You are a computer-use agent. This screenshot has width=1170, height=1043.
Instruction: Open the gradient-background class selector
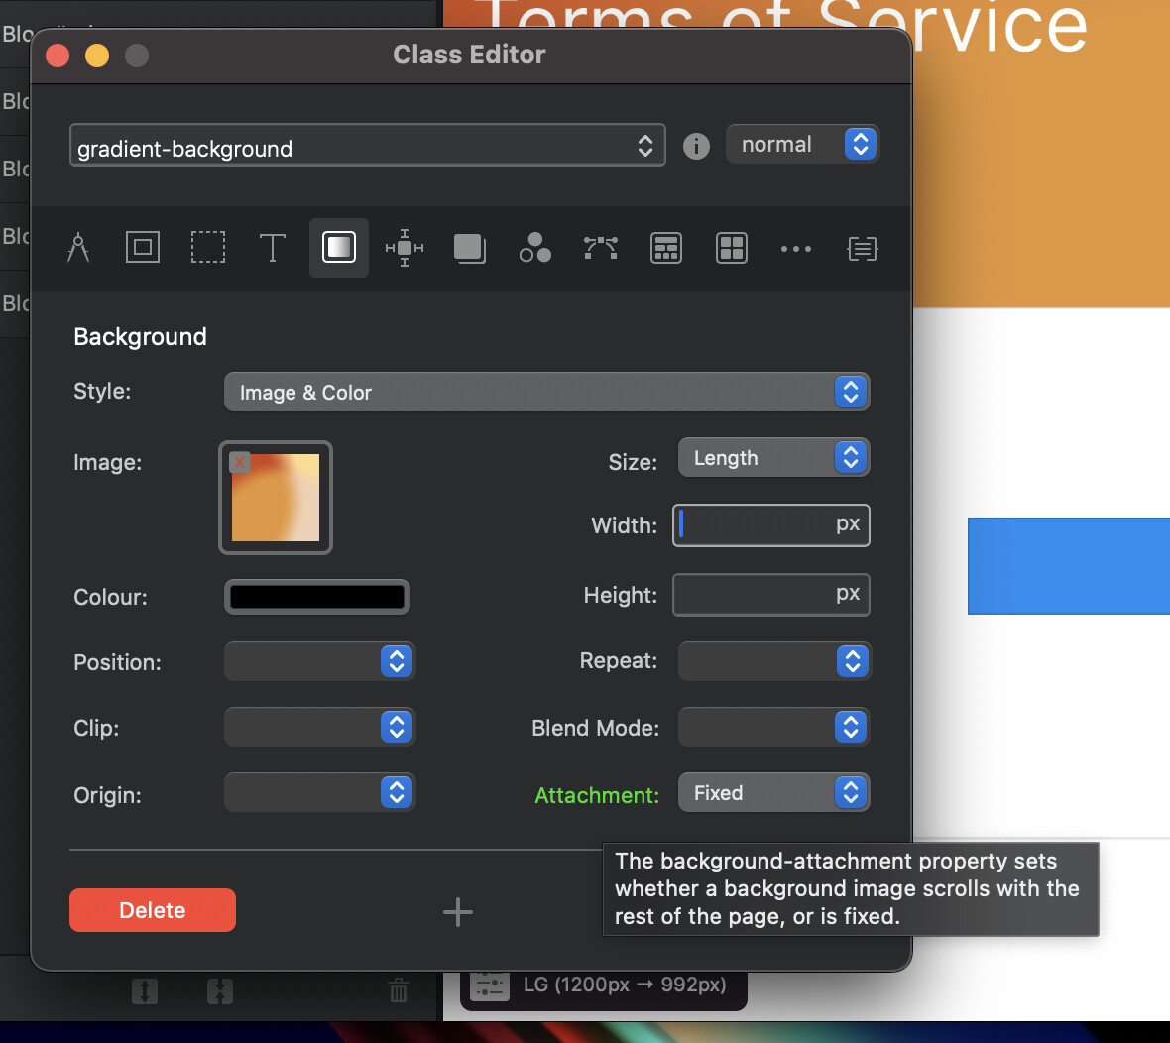click(x=367, y=146)
